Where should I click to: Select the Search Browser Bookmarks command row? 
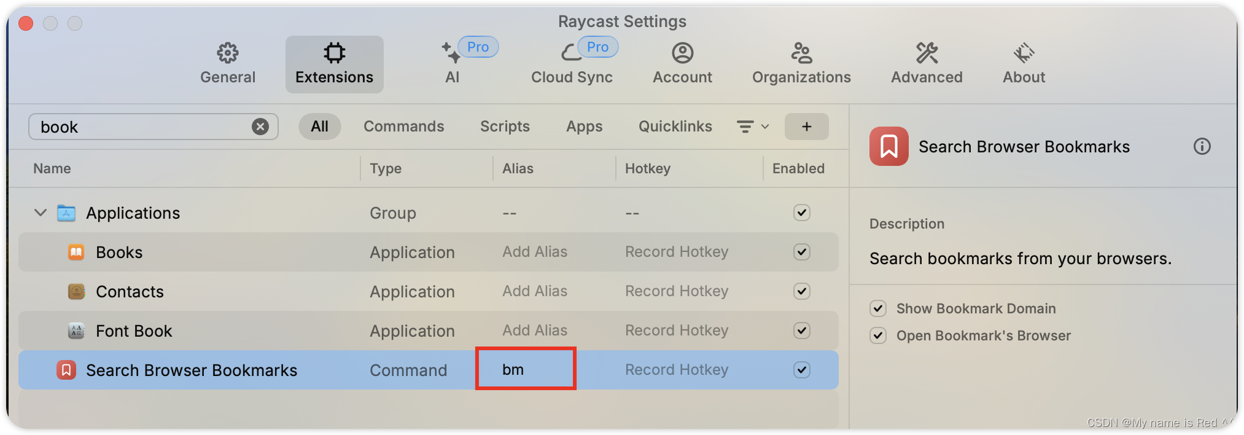click(429, 370)
